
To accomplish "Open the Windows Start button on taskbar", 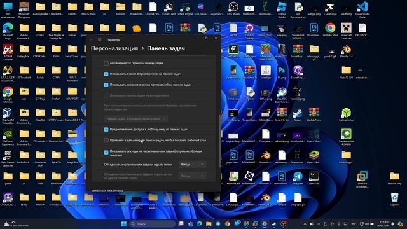I will [124, 224].
